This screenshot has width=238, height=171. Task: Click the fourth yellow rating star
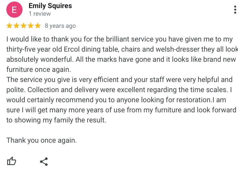pos(31,26)
